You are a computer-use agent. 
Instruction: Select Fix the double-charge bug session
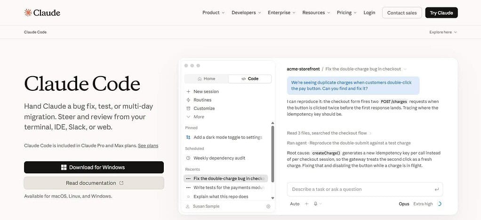click(x=225, y=178)
